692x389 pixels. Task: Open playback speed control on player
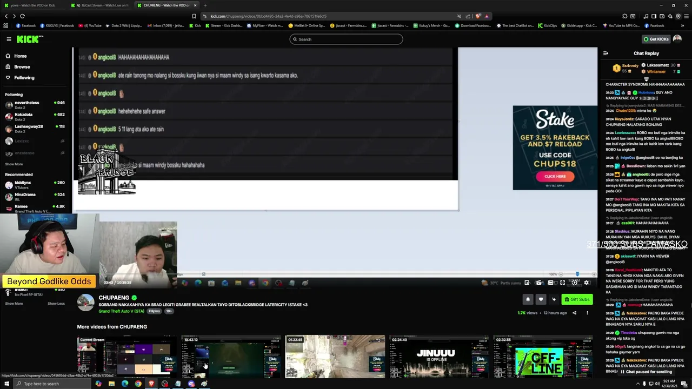575,283
